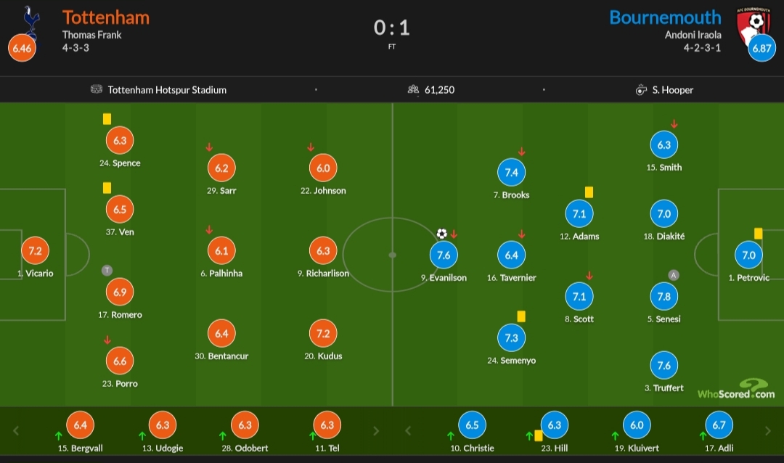Click the Tottenham club crest

pos(29,20)
